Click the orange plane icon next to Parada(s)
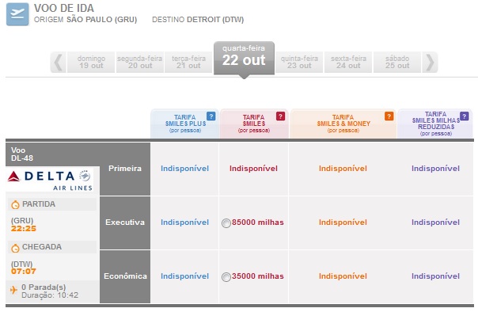This screenshot has height=312, width=478. pos(13,289)
